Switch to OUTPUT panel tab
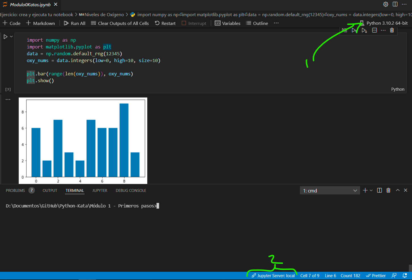 (50, 190)
